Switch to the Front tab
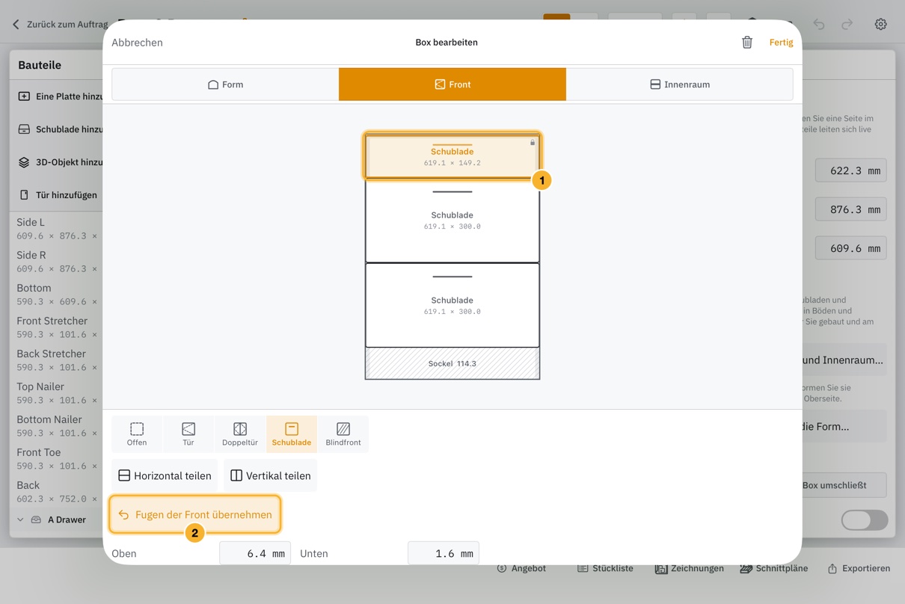This screenshot has width=905, height=604. pos(452,84)
